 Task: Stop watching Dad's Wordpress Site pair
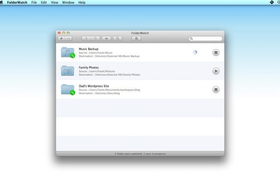[215, 90]
